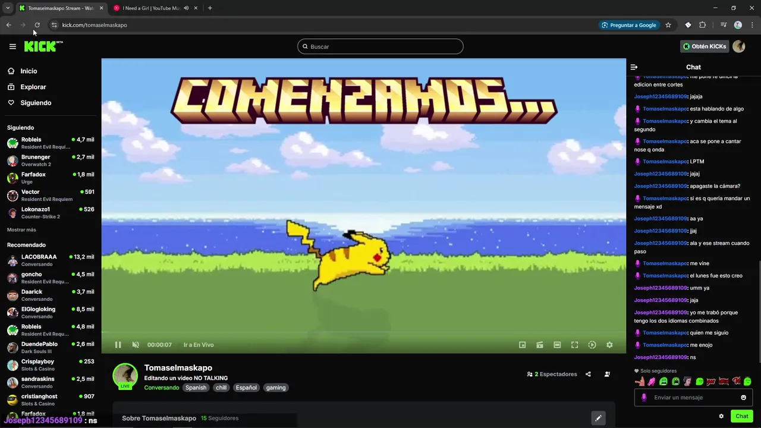The width and height of the screenshot is (761, 428).
Task: Click the purple microphone icon in chat input
Action: click(644, 398)
